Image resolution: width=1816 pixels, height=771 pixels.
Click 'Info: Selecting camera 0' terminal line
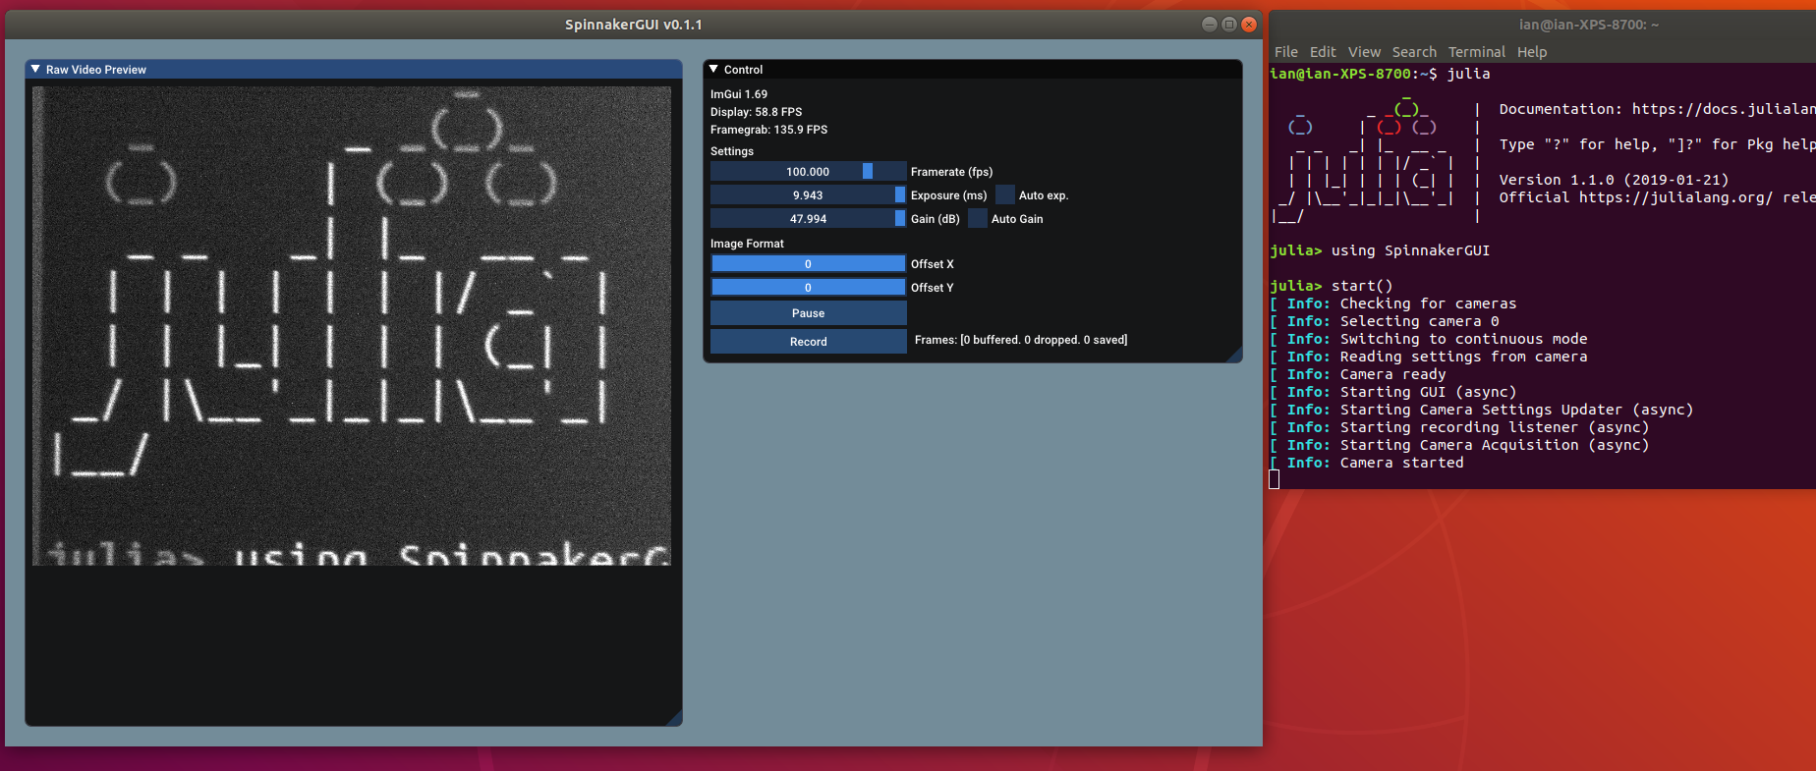click(1385, 321)
